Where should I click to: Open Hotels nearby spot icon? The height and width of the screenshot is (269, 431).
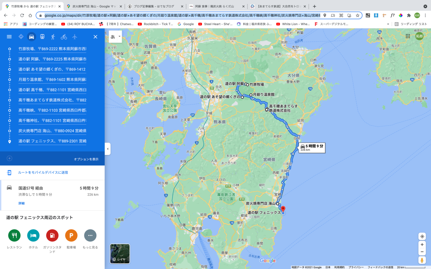click(33, 235)
